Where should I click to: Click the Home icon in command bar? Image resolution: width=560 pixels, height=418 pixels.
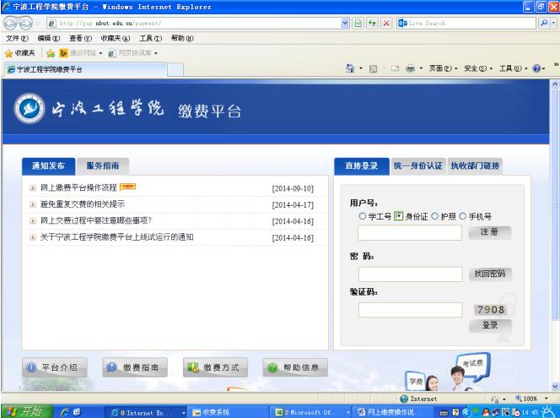[x=349, y=68]
